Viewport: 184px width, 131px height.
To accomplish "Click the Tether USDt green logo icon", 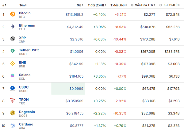I will coord(13,51).
